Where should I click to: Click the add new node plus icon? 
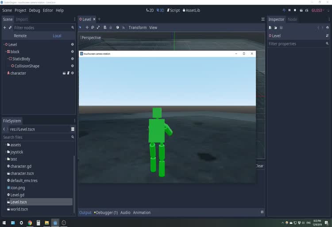point(4,27)
